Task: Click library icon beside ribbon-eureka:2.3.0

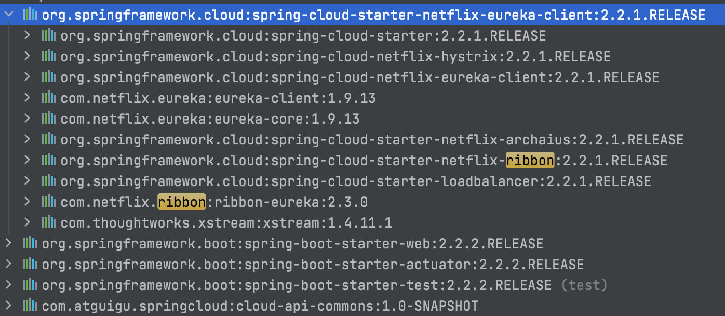Action: (49, 201)
